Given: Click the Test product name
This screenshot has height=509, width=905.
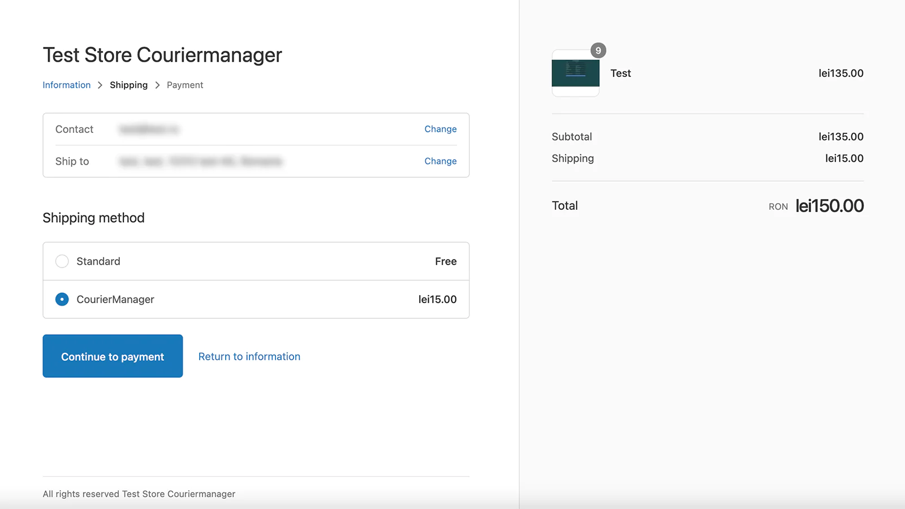Looking at the screenshot, I should [x=620, y=73].
